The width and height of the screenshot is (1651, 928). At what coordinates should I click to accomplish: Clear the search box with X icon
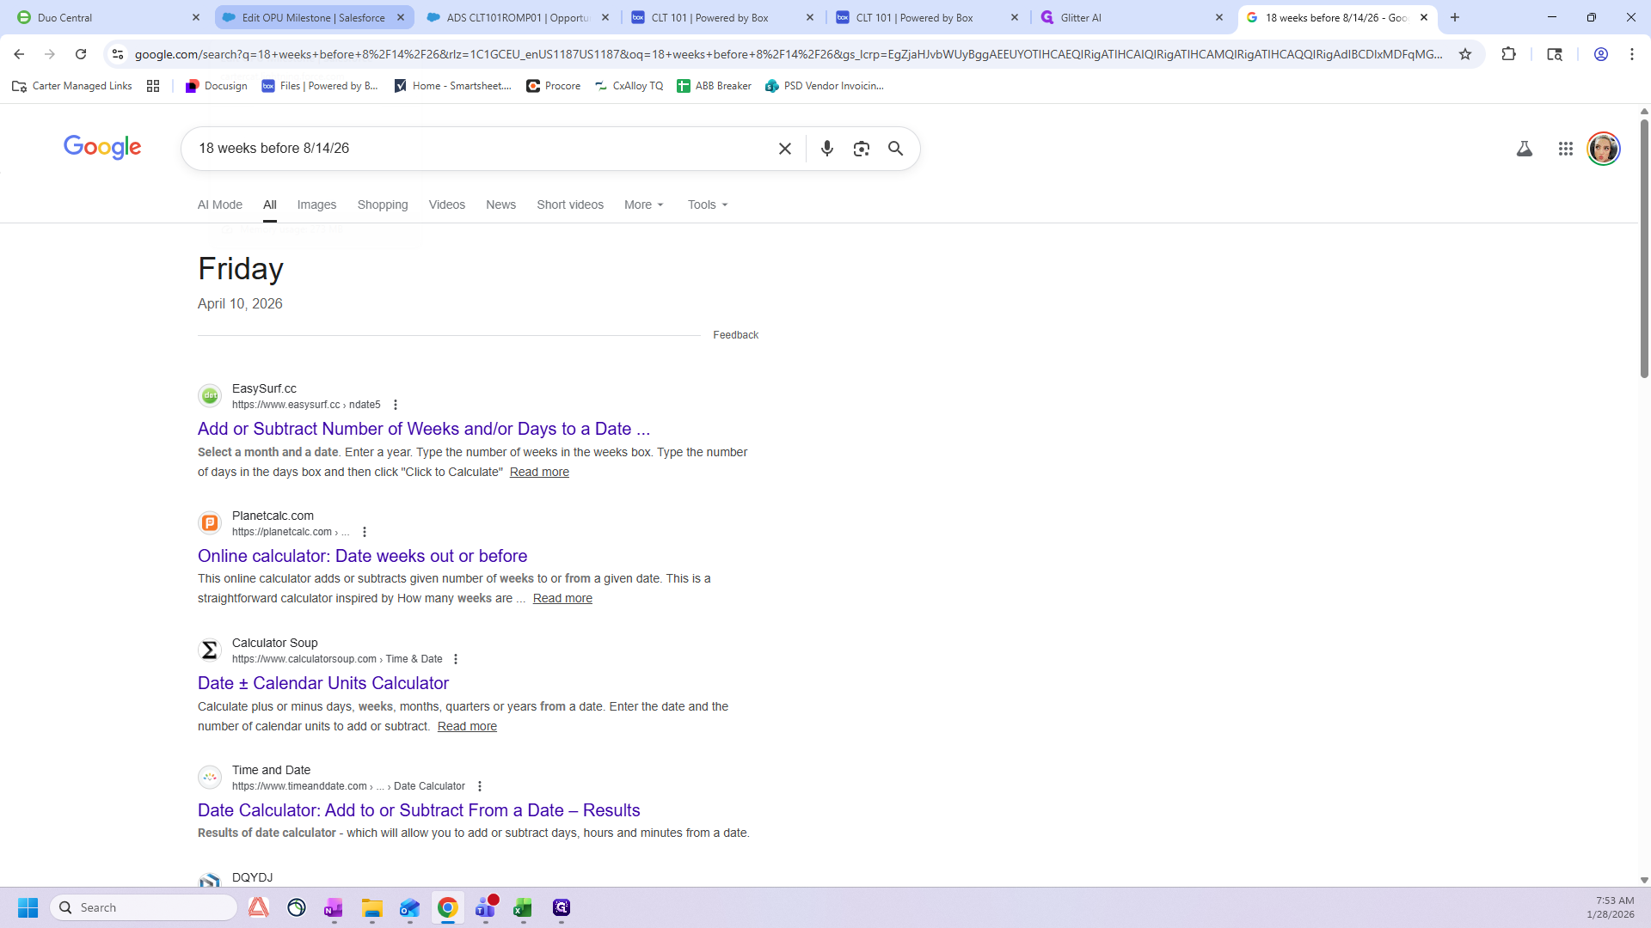point(784,149)
